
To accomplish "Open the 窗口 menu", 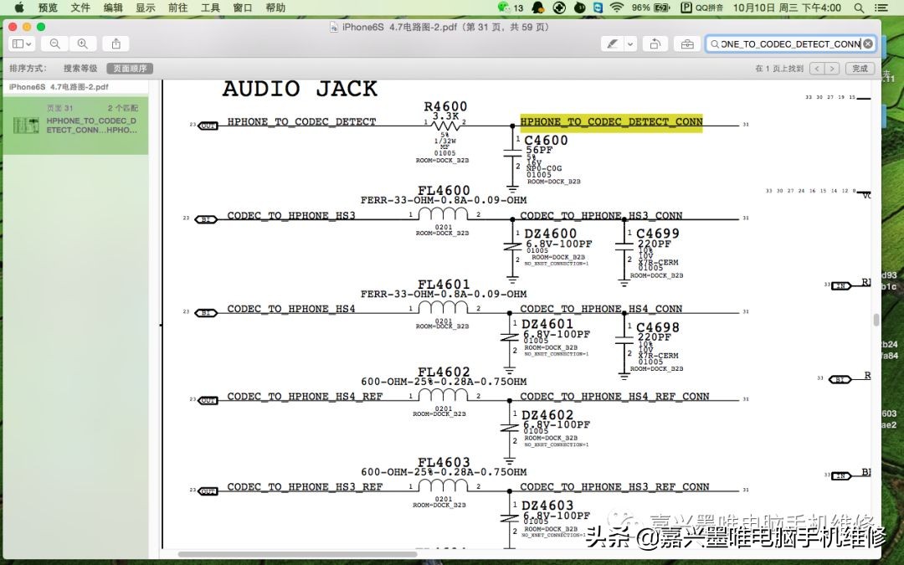I will click(243, 8).
